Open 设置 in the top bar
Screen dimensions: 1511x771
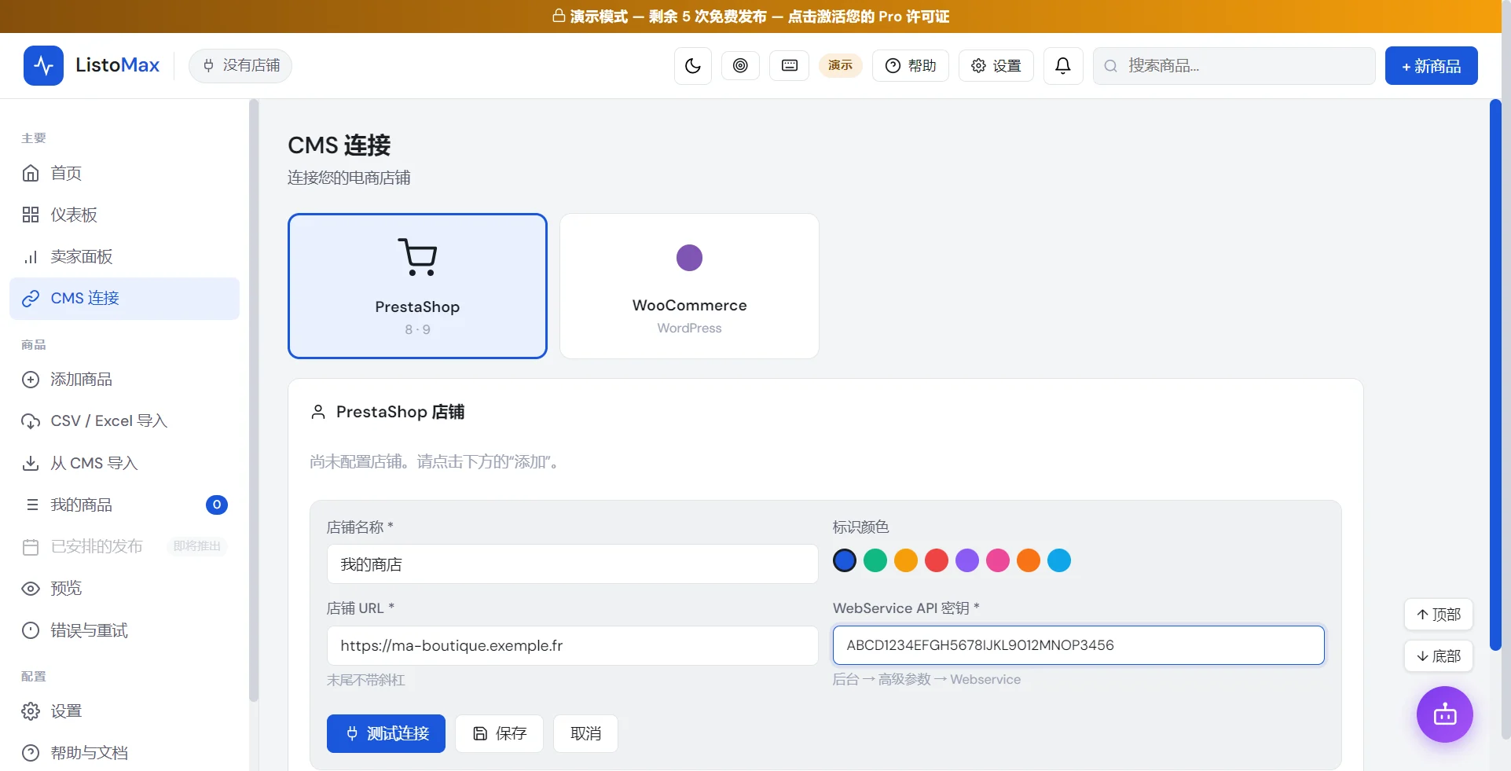996,66
